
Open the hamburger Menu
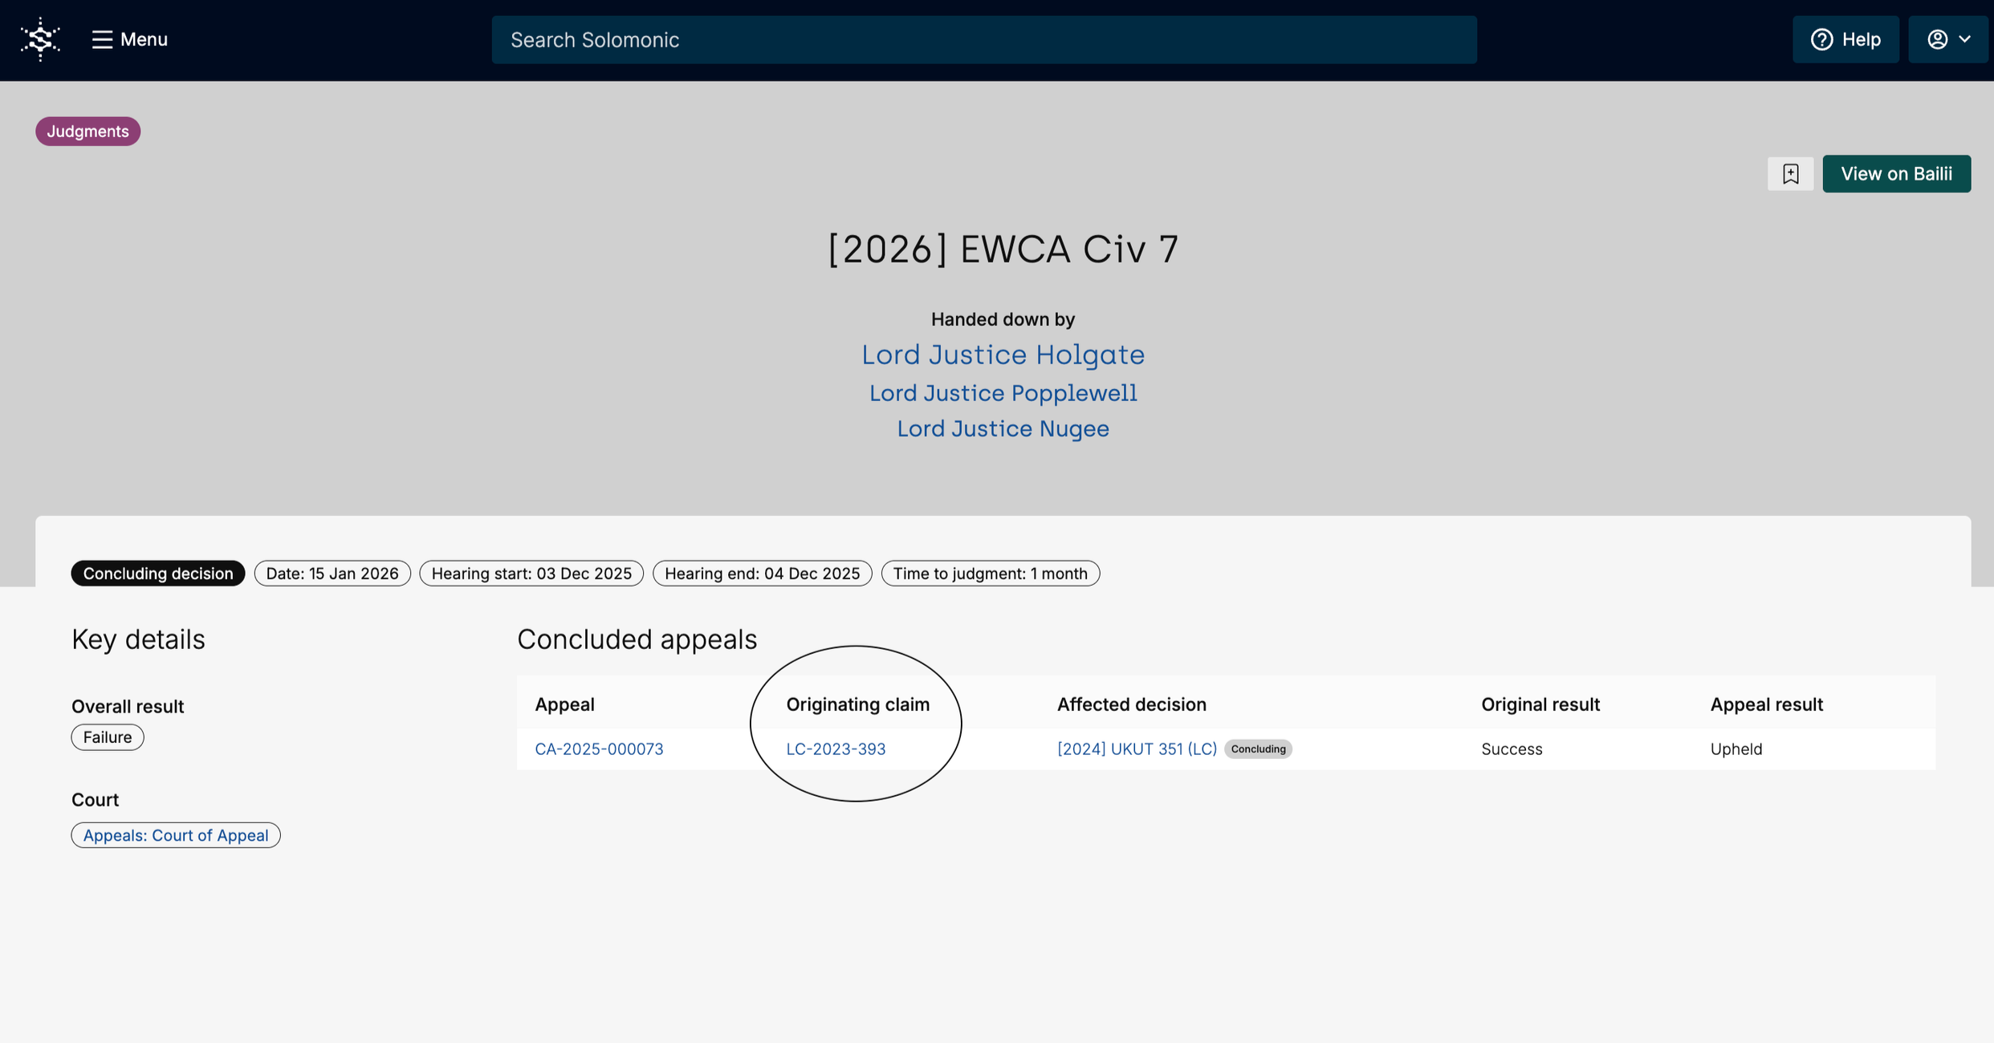pos(129,39)
